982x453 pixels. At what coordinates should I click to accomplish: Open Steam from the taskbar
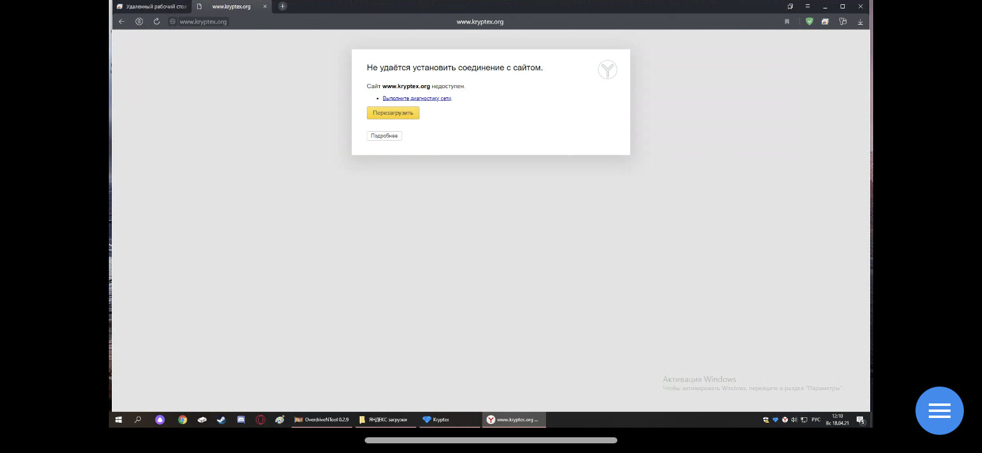[221, 420]
